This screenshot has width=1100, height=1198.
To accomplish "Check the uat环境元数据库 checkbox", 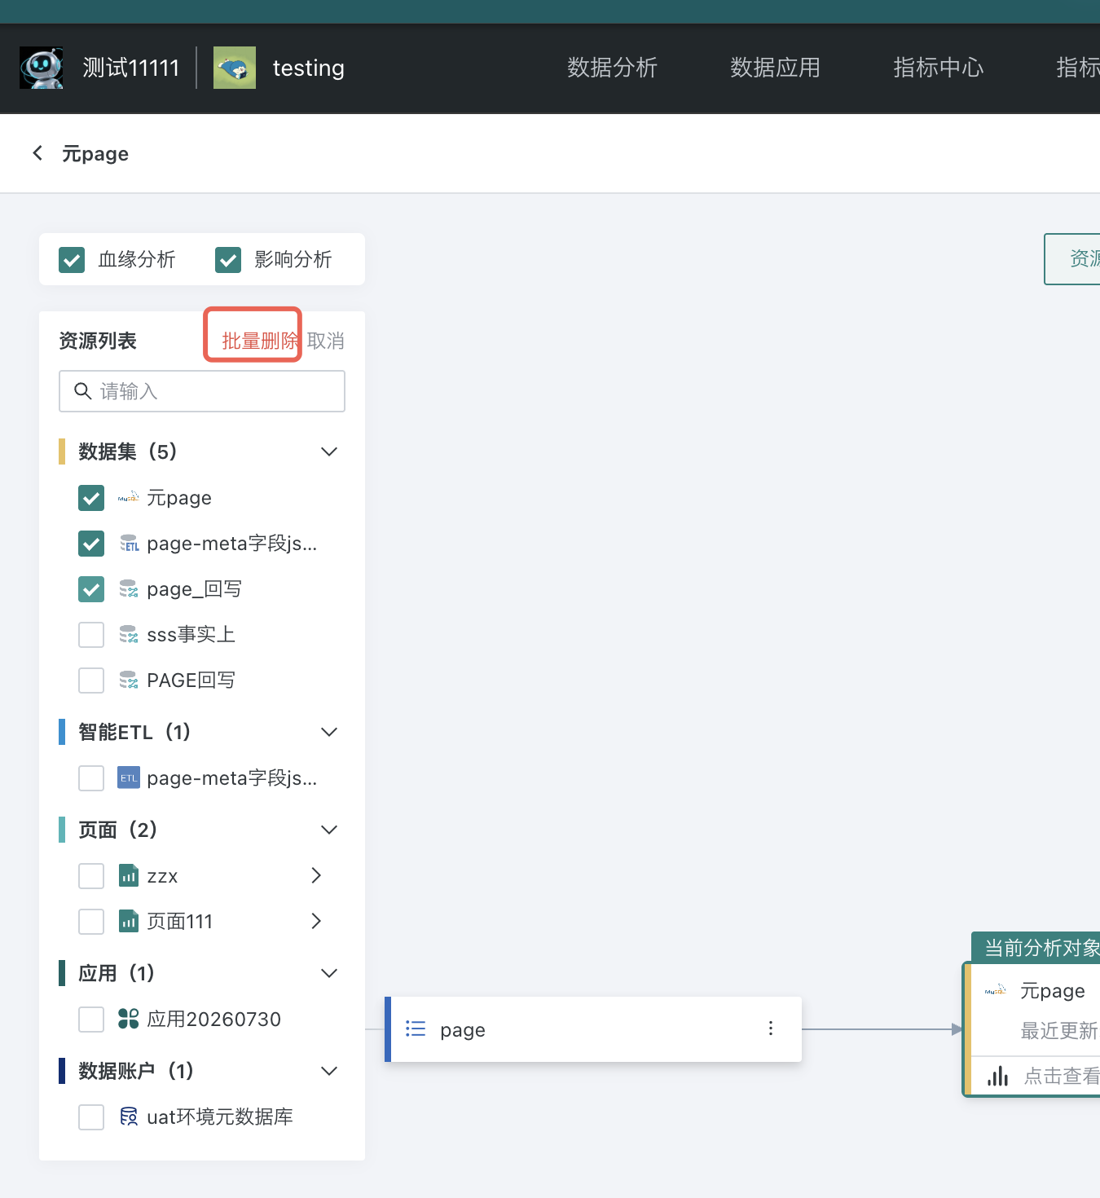I will click(x=91, y=1117).
